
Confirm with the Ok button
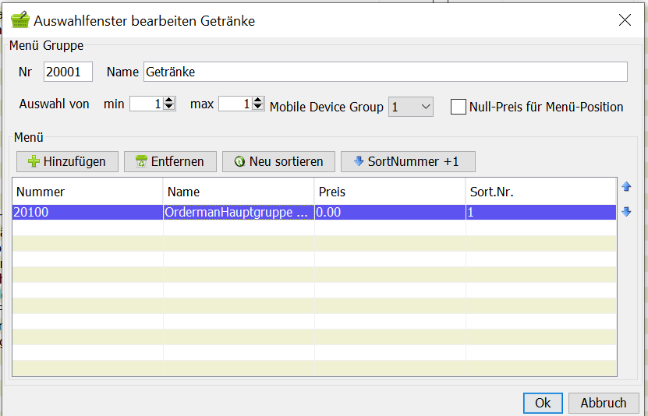click(543, 403)
